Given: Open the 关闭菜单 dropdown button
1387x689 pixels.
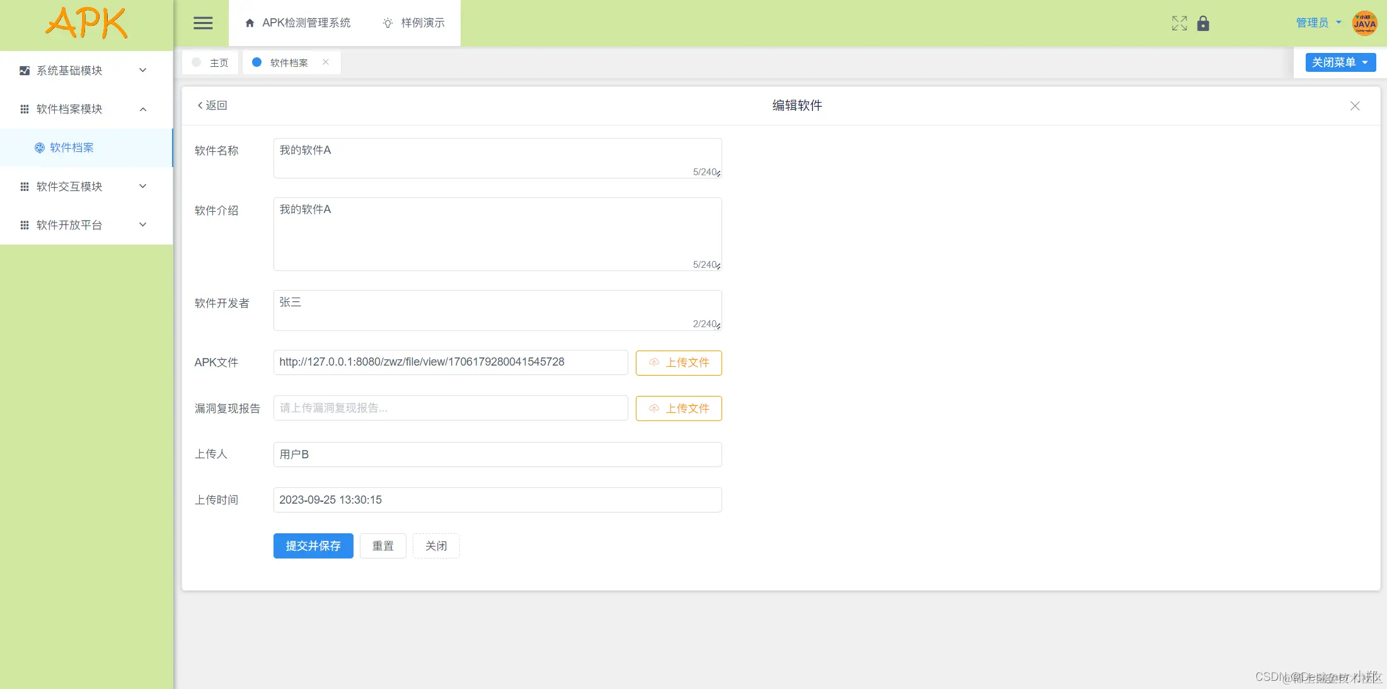Looking at the screenshot, I should [1340, 62].
